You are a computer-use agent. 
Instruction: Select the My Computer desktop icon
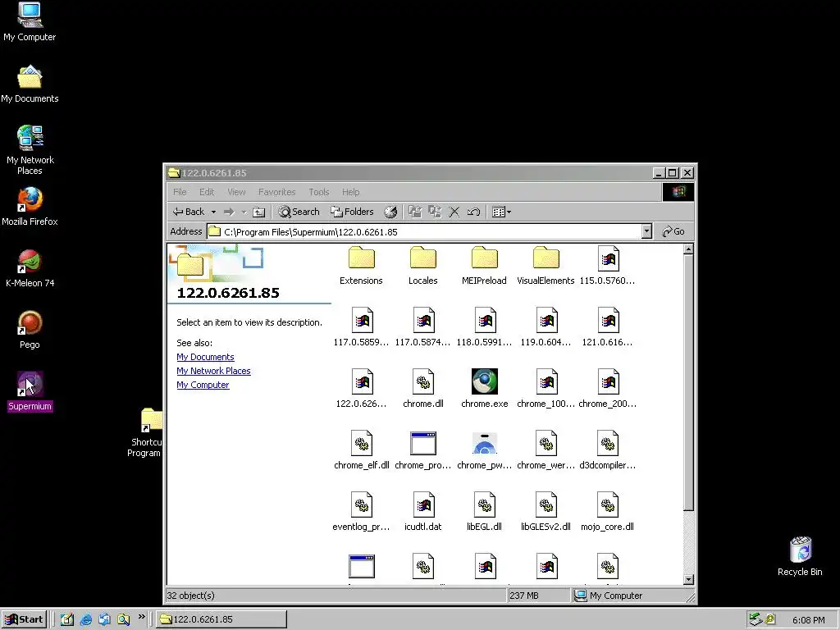point(30,22)
